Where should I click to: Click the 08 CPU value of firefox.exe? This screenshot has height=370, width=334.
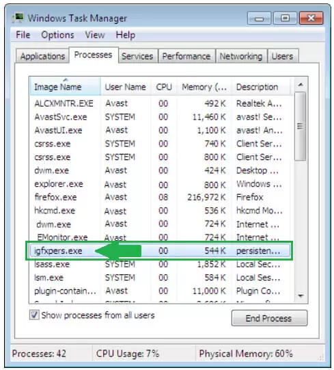tap(163, 197)
